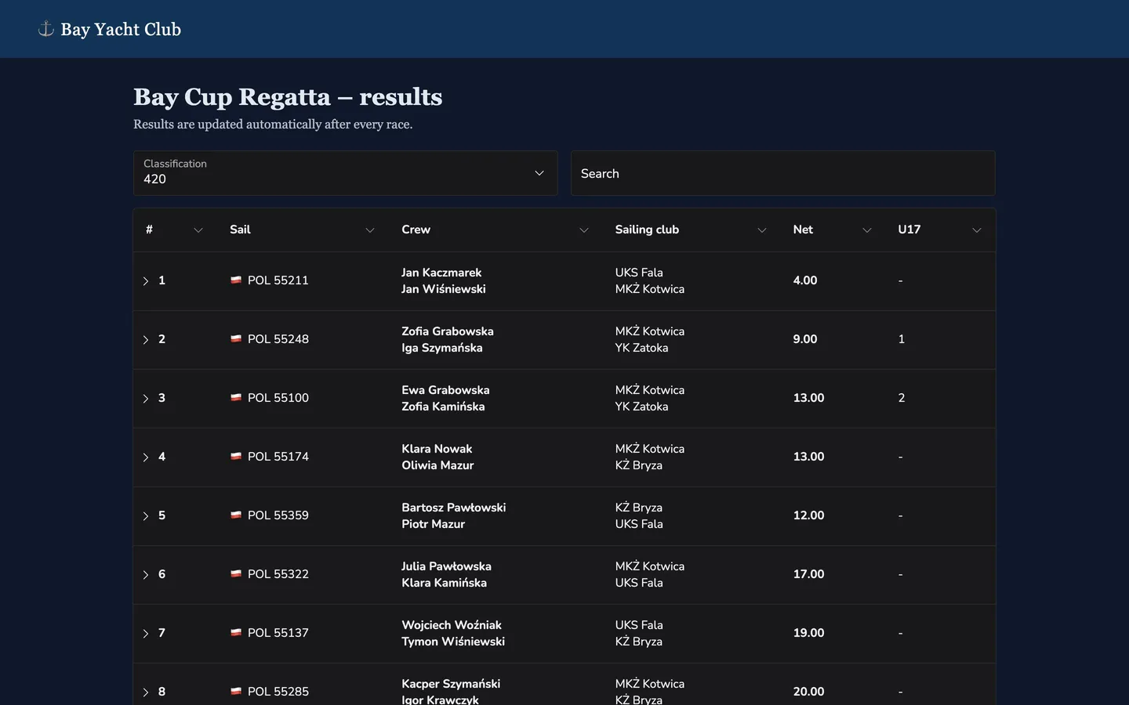Image resolution: width=1129 pixels, height=705 pixels.
Task: Click the flag icon beside POL 55248
Action: (236, 338)
